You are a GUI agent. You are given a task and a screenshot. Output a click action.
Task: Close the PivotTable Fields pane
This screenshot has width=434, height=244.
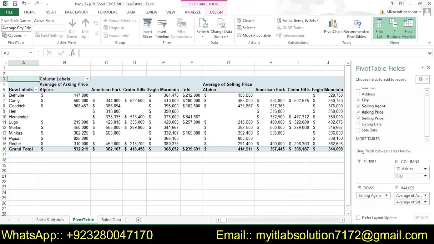pyautogui.click(x=428, y=68)
